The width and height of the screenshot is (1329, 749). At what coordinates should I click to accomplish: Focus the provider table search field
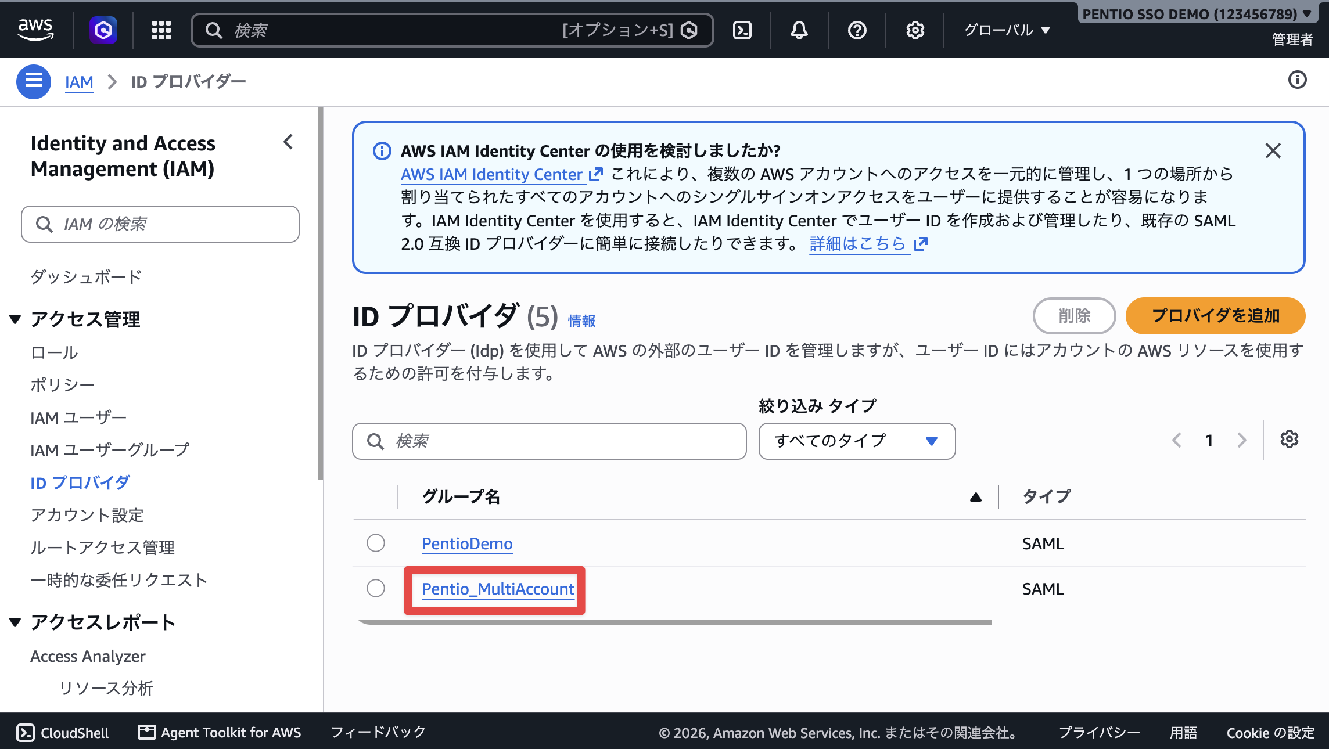(549, 441)
